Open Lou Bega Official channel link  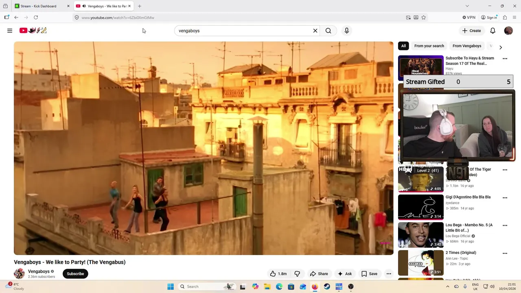click(458, 236)
